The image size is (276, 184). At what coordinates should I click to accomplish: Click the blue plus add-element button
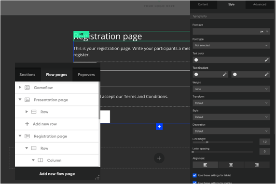159,127
